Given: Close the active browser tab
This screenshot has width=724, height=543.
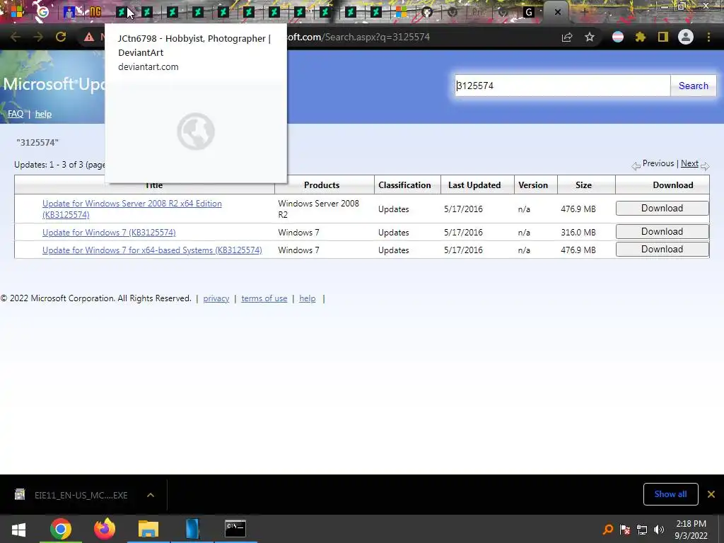Looking at the screenshot, I should 558,12.
